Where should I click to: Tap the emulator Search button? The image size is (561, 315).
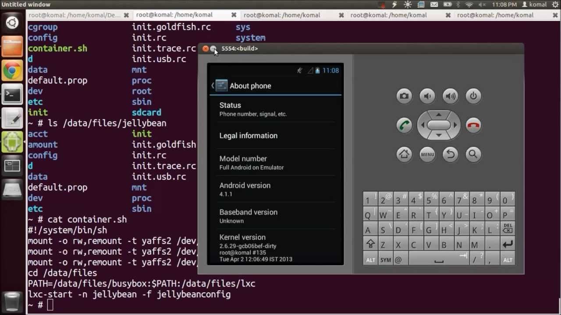[x=473, y=154]
